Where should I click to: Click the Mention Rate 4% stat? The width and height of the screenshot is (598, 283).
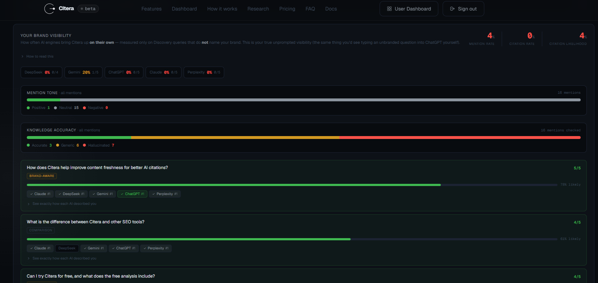(x=482, y=39)
